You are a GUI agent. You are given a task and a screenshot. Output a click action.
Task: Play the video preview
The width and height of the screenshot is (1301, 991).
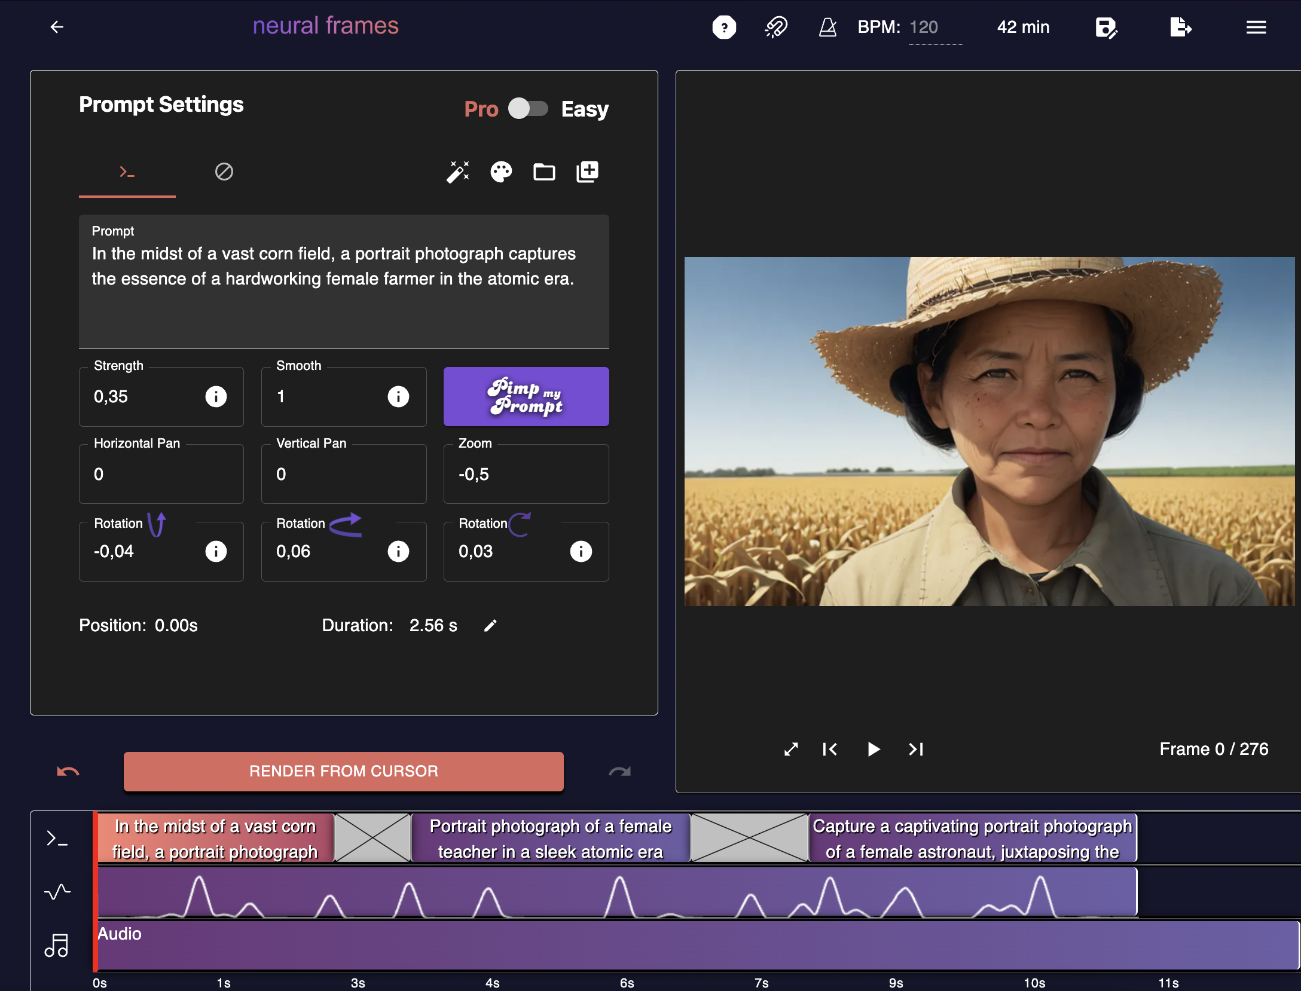point(873,749)
